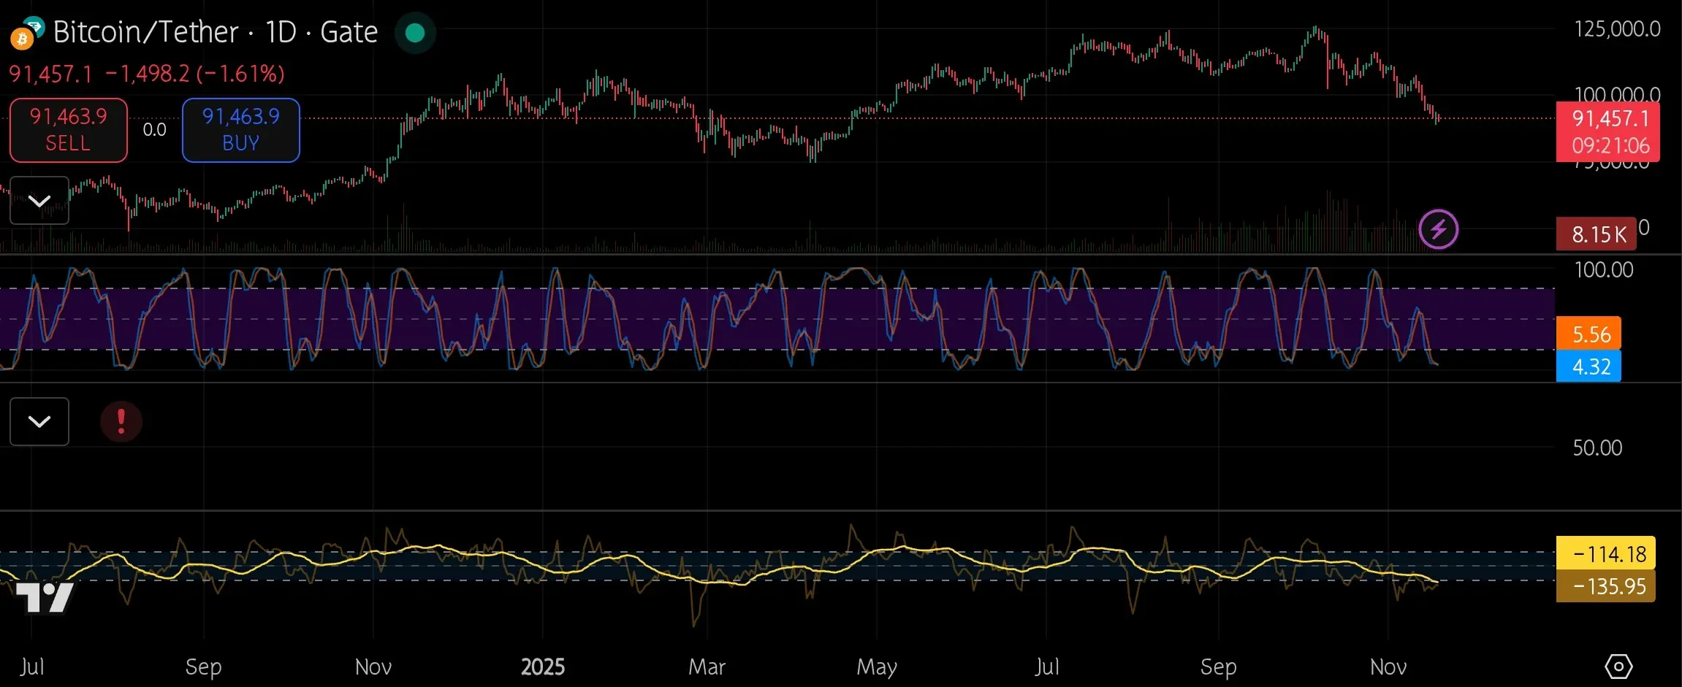Click the 8.15K volume label

tap(1597, 234)
